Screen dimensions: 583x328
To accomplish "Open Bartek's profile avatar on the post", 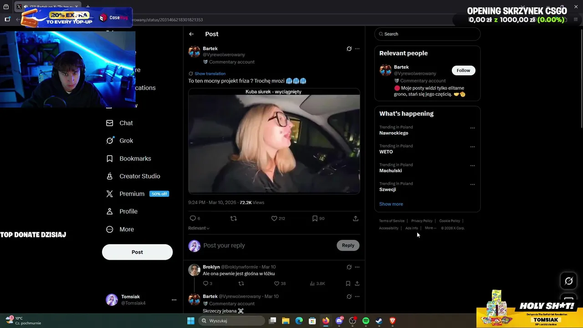I will [194, 51].
